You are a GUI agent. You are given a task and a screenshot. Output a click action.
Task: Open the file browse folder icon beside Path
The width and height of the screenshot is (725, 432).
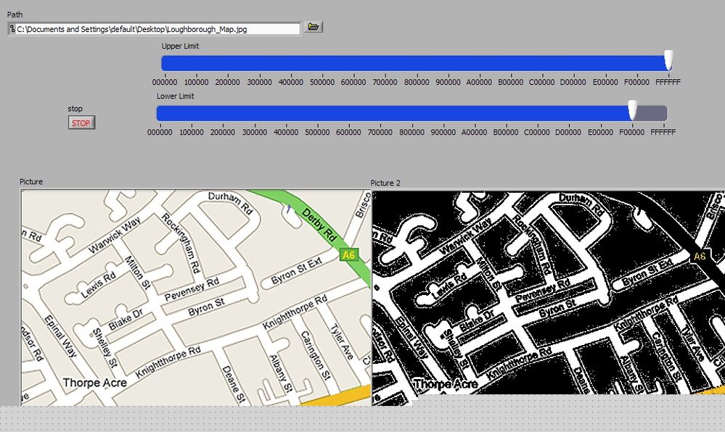pyautogui.click(x=313, y=28)
